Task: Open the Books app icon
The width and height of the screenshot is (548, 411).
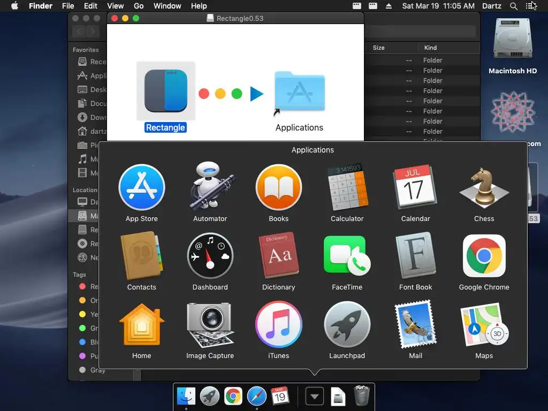Action: coord(278,187)
